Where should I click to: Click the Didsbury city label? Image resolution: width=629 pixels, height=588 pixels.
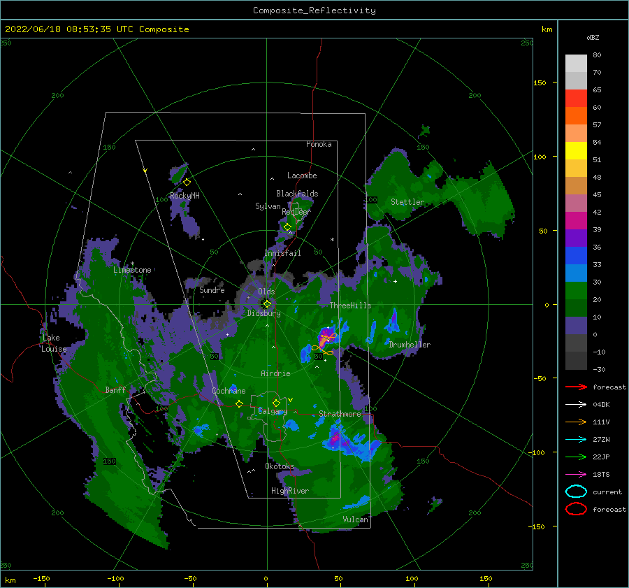pos(263,313)
